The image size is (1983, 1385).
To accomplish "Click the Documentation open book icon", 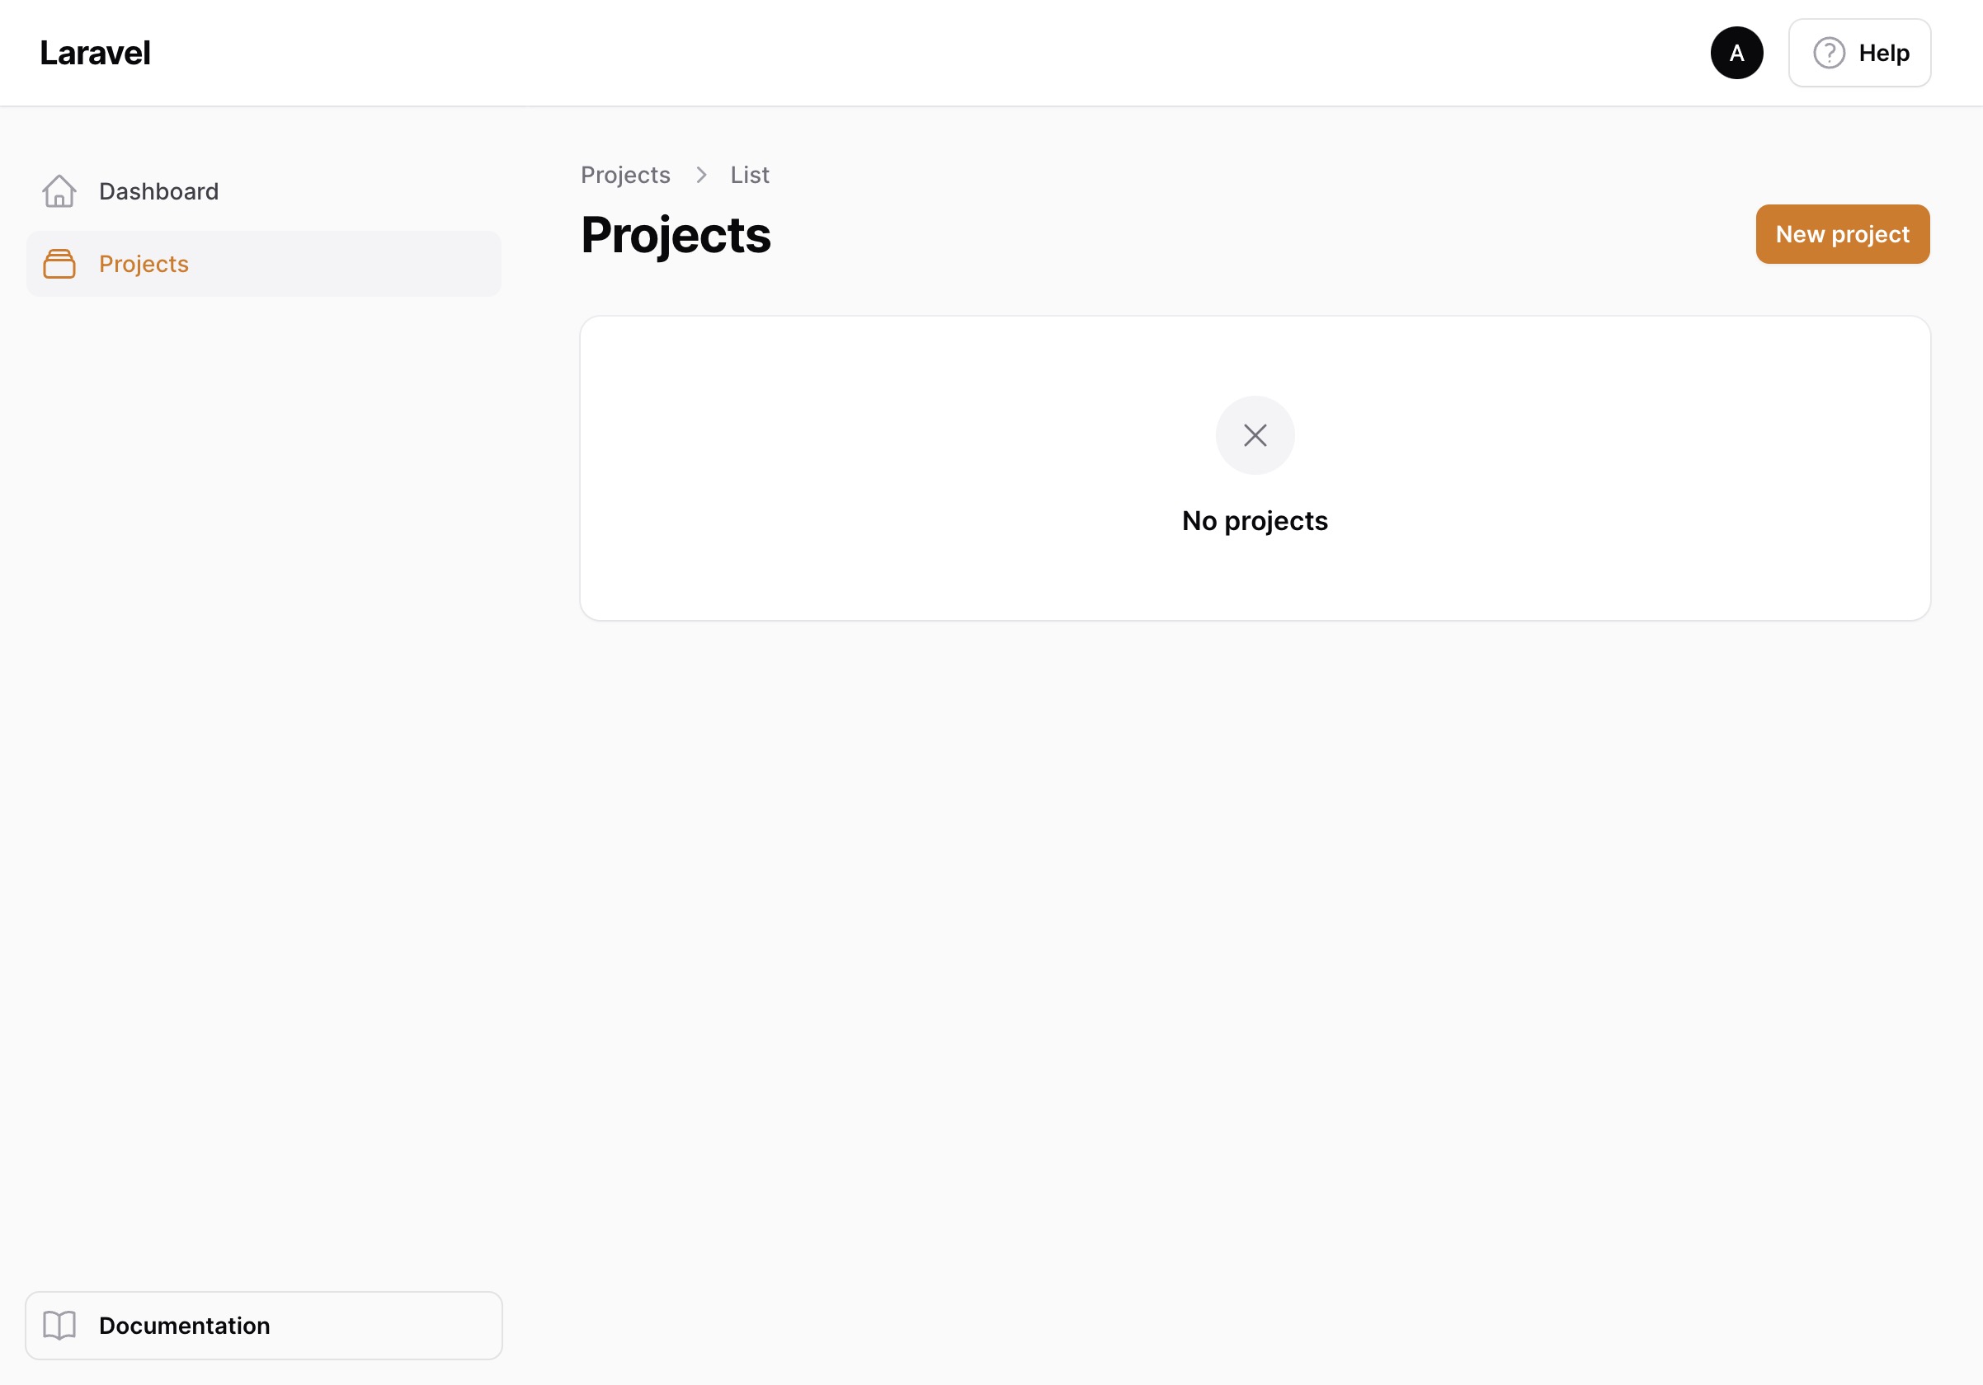I will click(59, 1325).
